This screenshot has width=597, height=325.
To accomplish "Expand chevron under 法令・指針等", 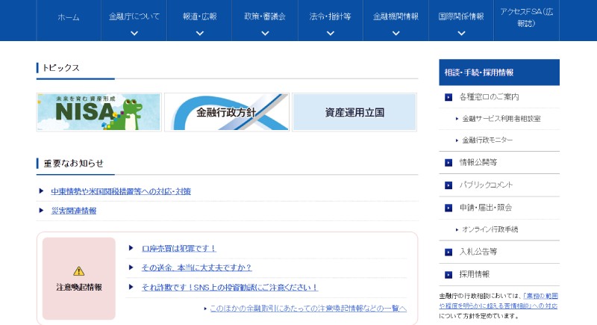I will pyautogui.click(x=331, y=33).
